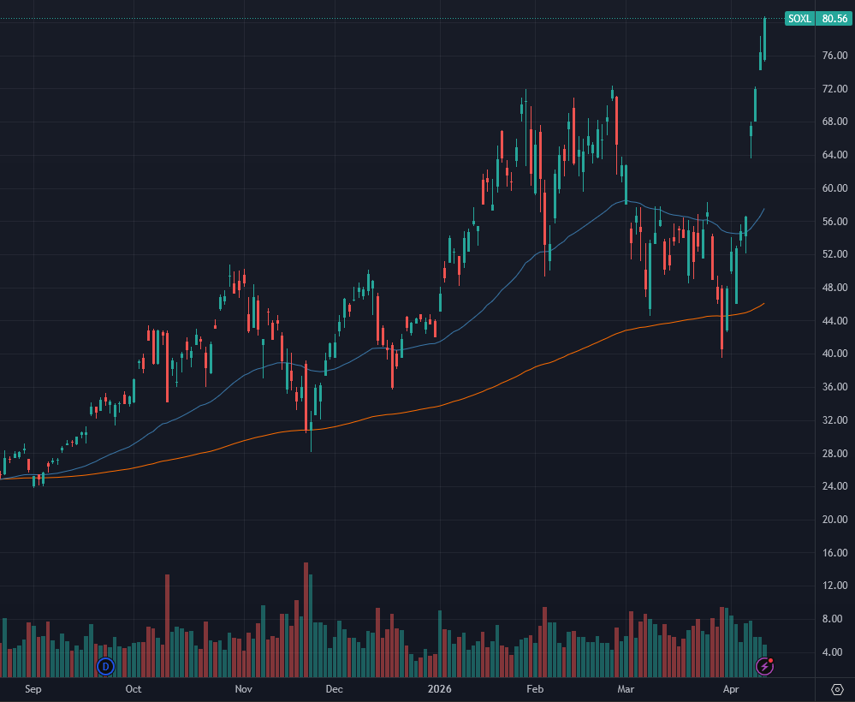Click the Oct date axis label
Image resolution: width=855 pixels, height=702 pixels.
click(x=134, y=689)
